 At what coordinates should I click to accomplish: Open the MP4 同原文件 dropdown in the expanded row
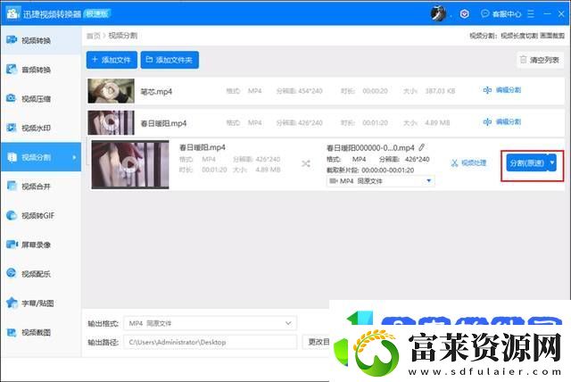click(x=381, y=181)
